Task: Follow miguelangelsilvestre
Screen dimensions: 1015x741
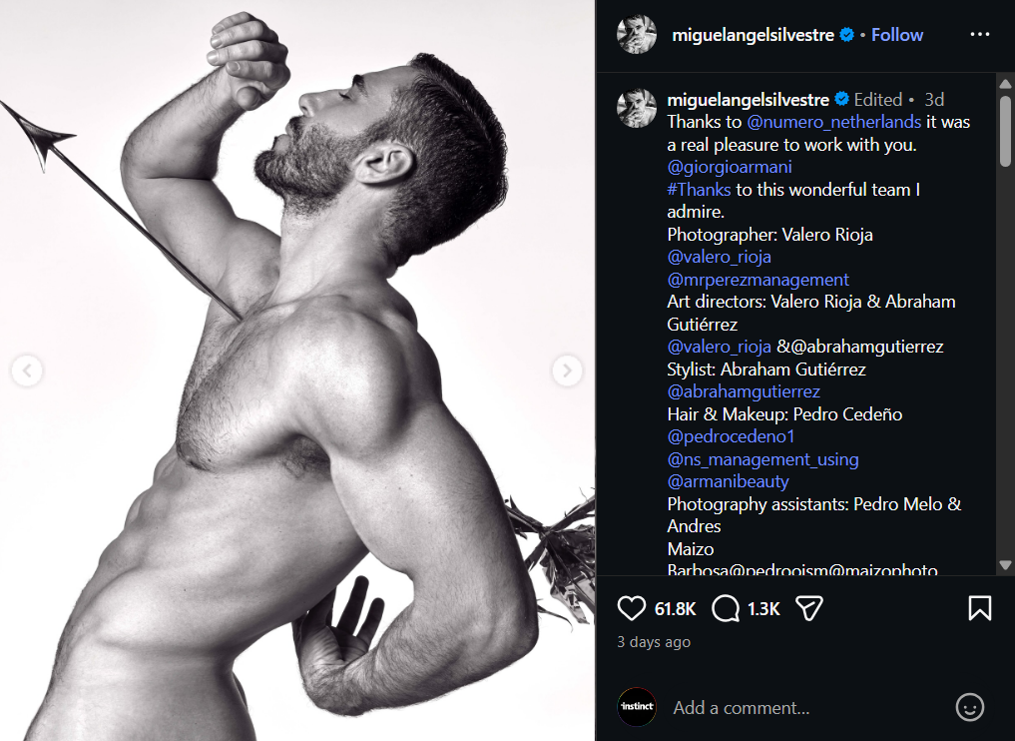Action: pos(897,35)
